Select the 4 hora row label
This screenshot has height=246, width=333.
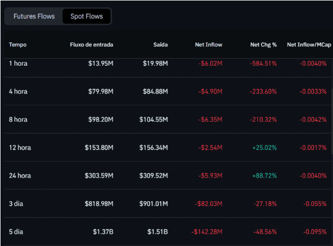tap(18, 91)
